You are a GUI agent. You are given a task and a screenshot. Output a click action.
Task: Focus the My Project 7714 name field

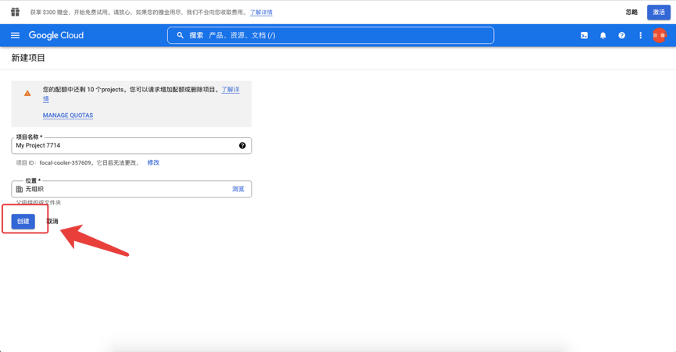click(125, 145)
